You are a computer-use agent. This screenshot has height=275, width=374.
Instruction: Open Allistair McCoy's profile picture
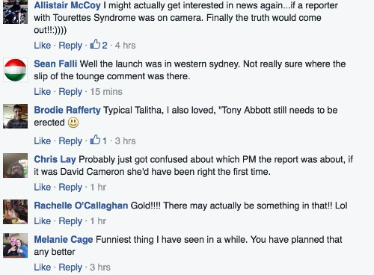(15, 12)
